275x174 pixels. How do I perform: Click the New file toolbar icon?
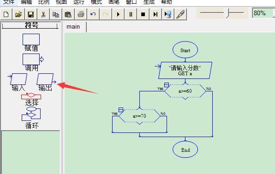(6, 14)
